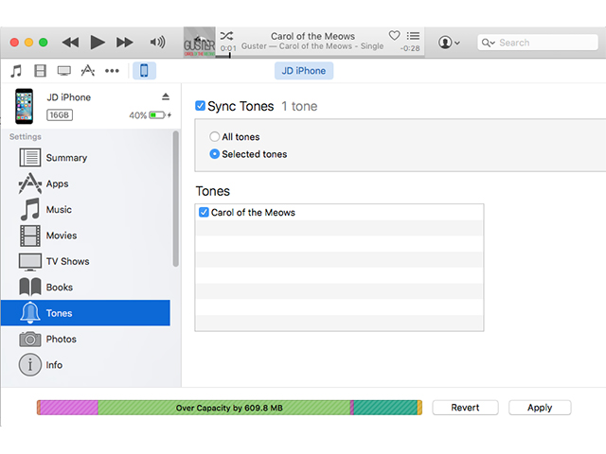Open the search magnifier dropdown
This screenshot has width=606, height=454.
(x=488, y=43)
